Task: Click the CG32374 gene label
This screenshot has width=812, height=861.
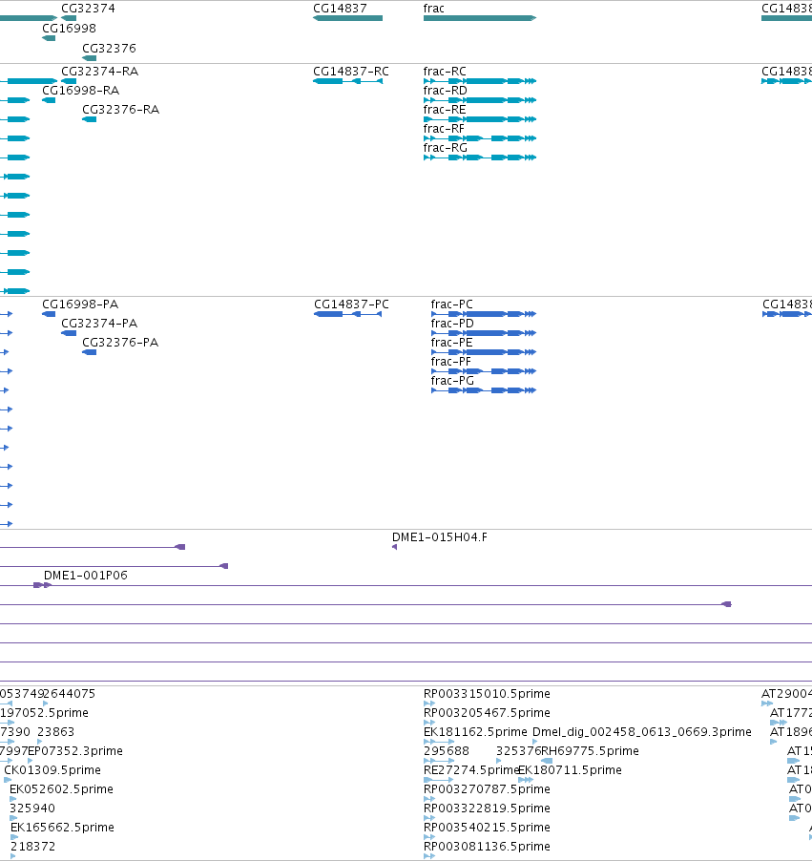Action: click(88, 9)
